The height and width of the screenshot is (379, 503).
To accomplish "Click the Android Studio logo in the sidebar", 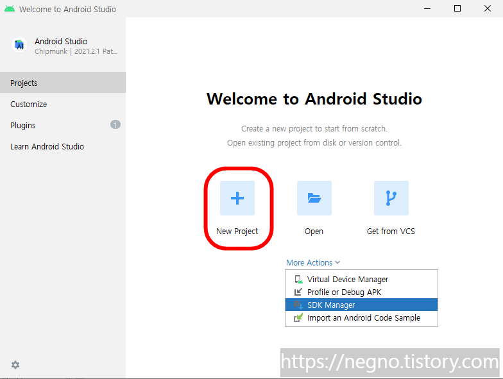I will point(19,45).
